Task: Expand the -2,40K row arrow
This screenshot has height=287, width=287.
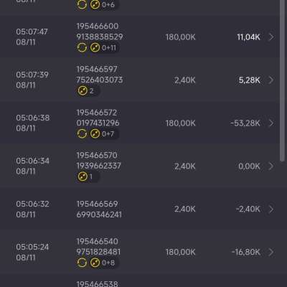Action: coord(271,209)
